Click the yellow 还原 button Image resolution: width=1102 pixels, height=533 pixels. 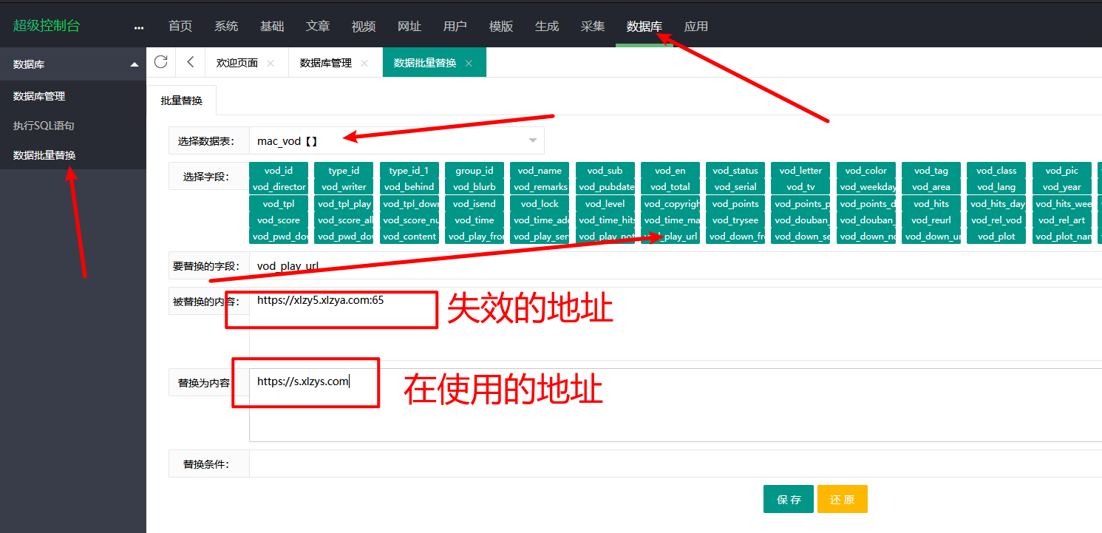(x=842, y=500)
